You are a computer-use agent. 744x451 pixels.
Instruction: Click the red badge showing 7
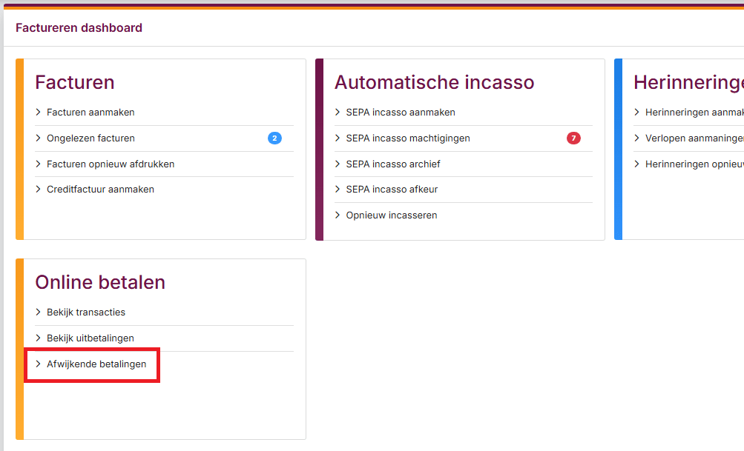[573, 138]
